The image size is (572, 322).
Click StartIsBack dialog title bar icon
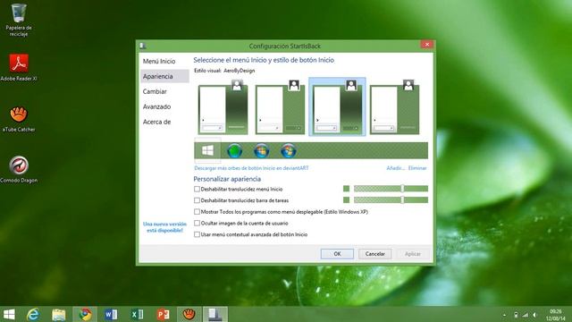(x=143, y=46)
